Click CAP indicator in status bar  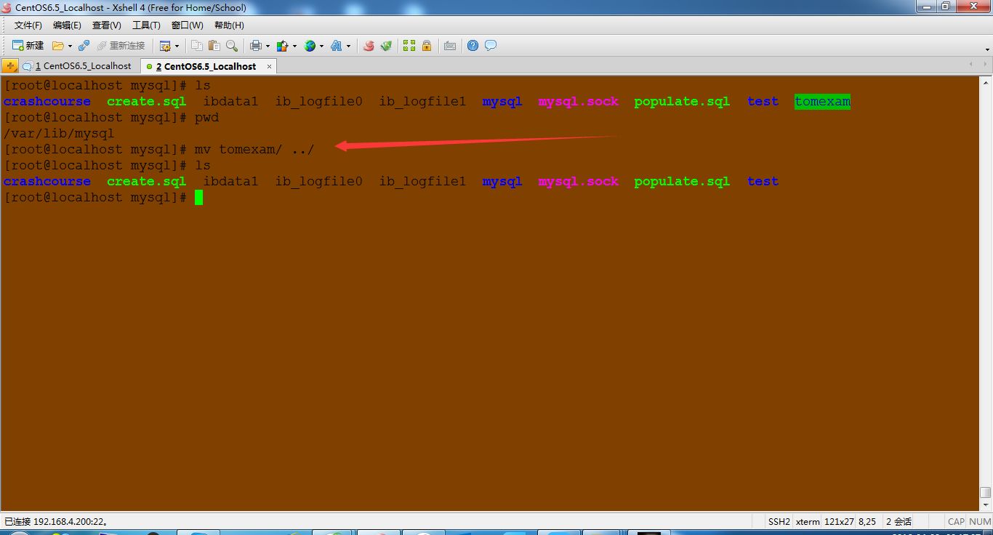pyautogui.click(x=956, y=521)
